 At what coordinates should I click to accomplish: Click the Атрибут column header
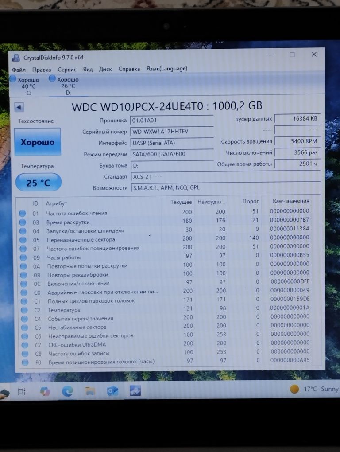click(56, 203)
